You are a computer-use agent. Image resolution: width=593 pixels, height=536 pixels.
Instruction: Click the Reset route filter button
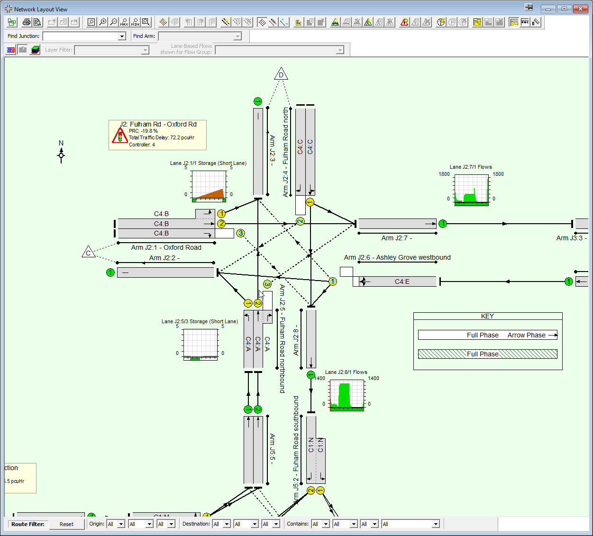66,524
